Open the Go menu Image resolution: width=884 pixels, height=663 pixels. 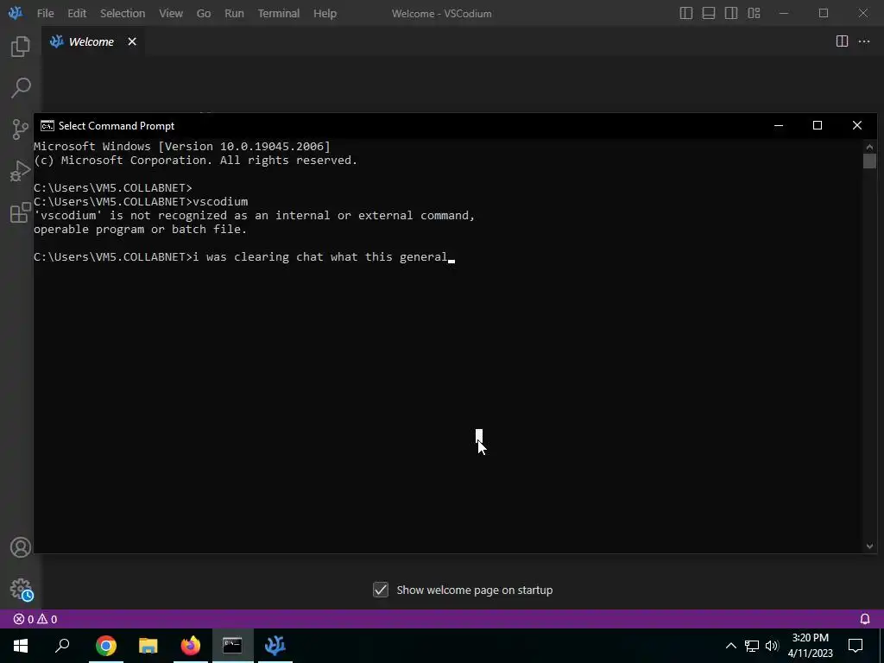click(204, 13)
